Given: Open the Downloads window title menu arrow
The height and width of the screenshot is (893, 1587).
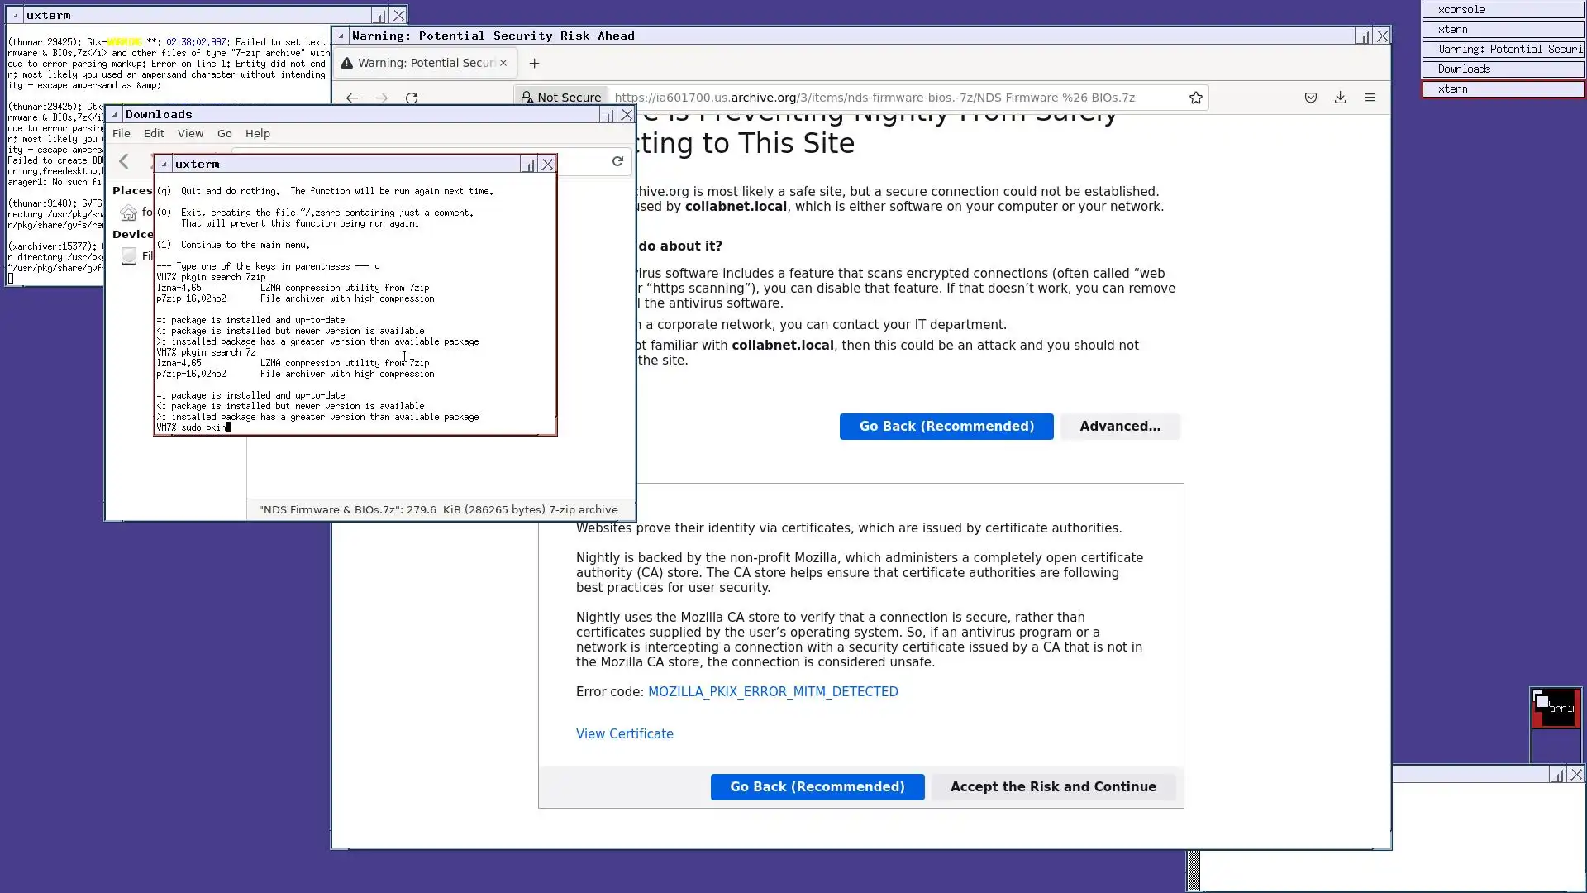Looking at the screenshot, I should pos(115,115).
